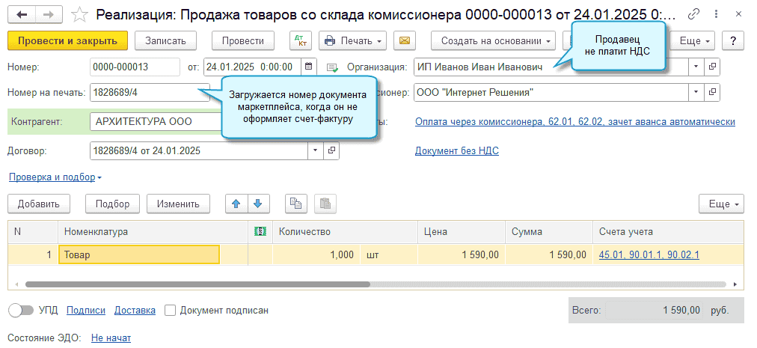
Task: Open help with the question mark button
Action: coord(733,40)
